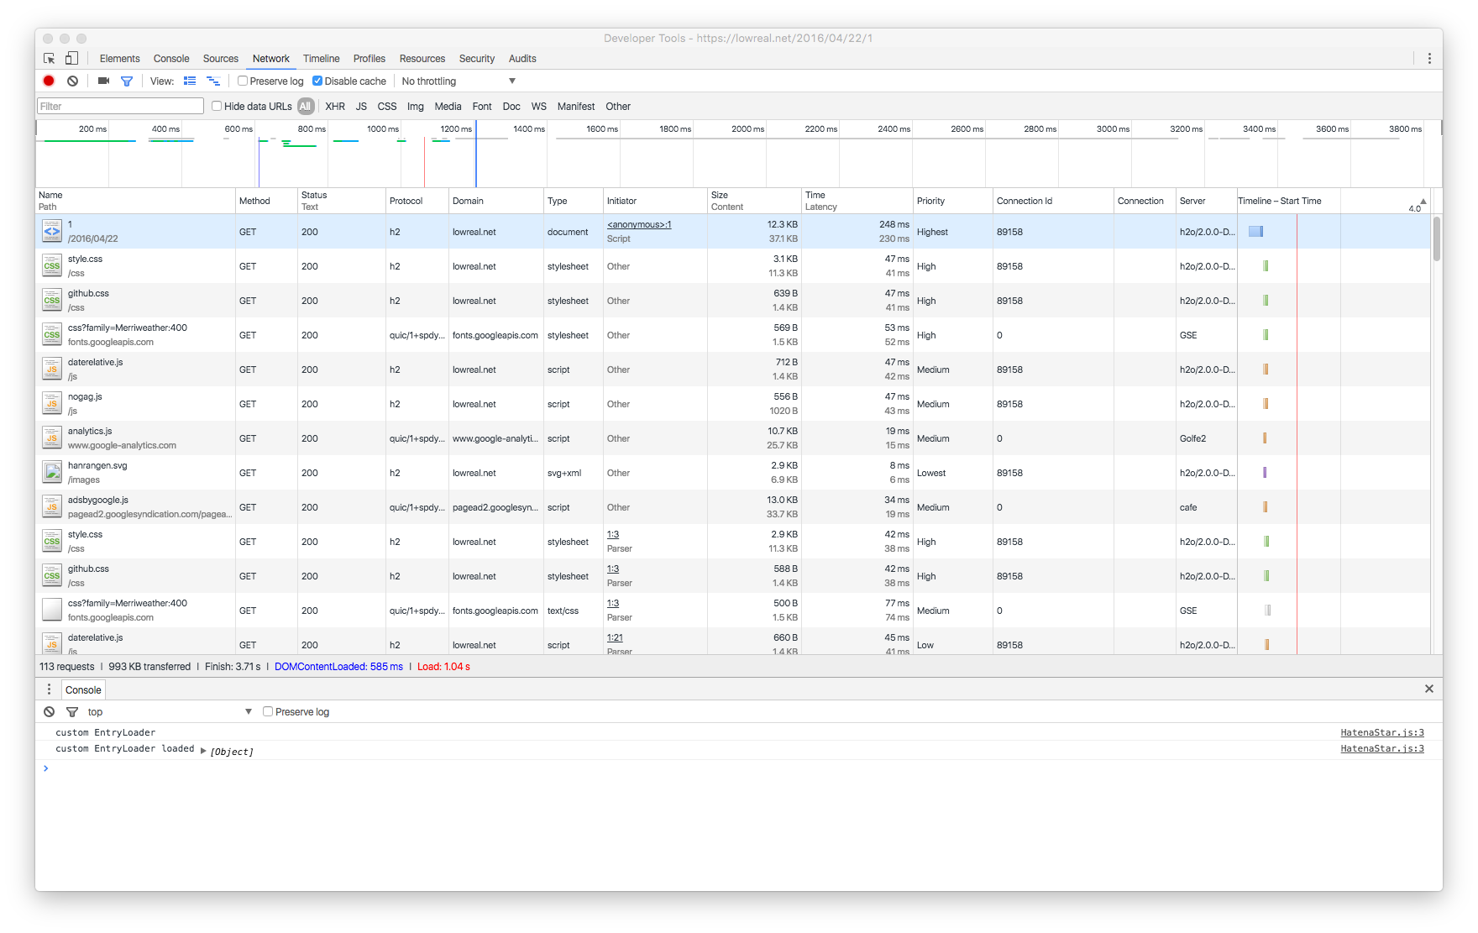Switch to the large request rows view icon
This screenshot has width=1478, height=933.
(x=190, y=81)
